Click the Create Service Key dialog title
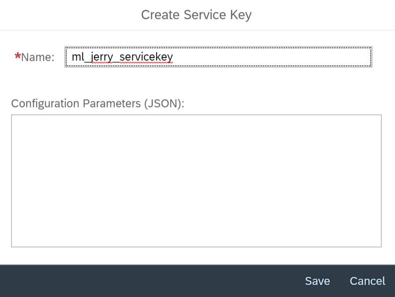 point(196,15)
